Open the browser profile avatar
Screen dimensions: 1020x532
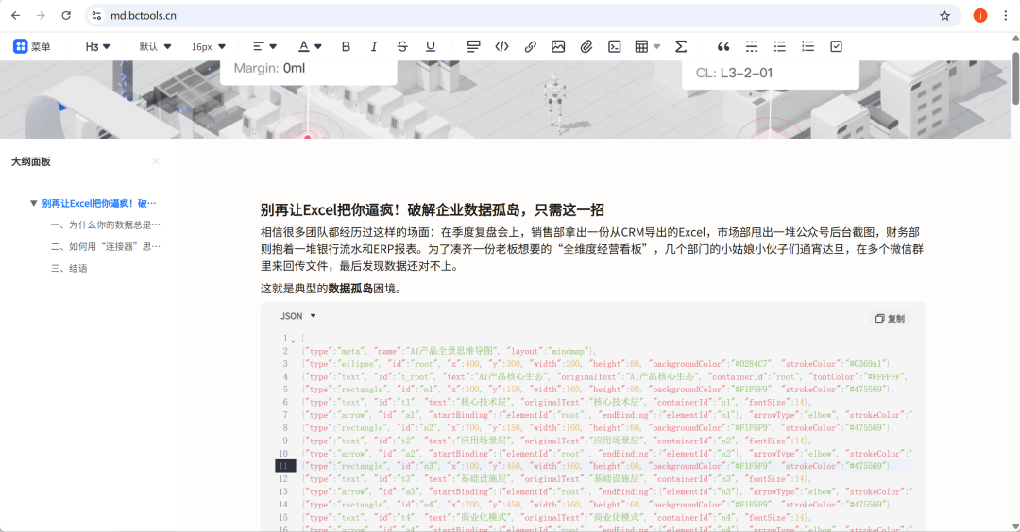979,16
